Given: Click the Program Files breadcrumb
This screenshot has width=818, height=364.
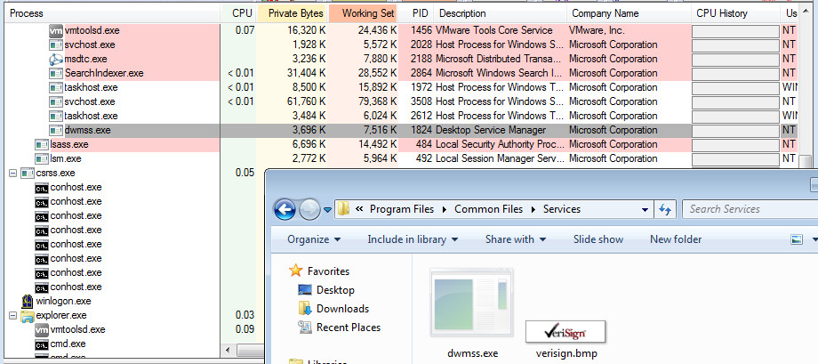Looking at the screenshot, I should (x=402, y=209).
